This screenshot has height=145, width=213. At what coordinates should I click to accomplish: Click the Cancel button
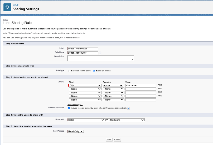[117, 140]
